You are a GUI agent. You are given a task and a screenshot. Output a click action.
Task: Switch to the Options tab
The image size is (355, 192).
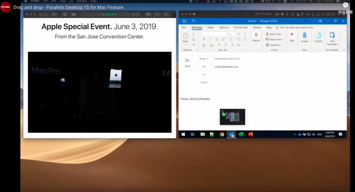click(224, 28)
